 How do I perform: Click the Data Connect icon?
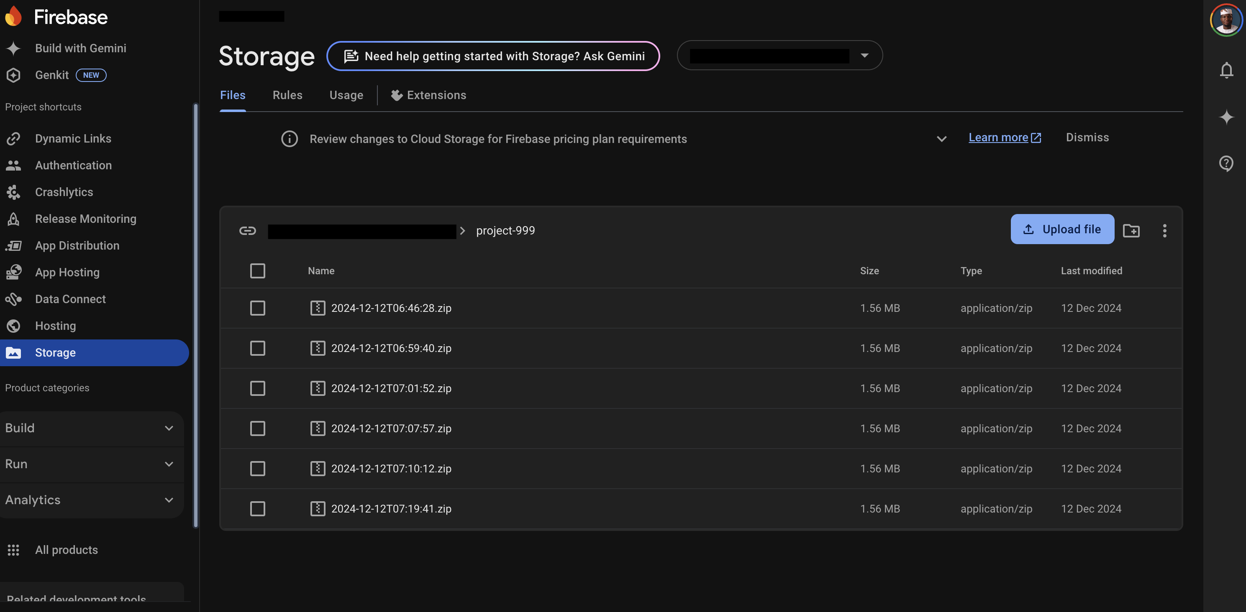point(13,299)
